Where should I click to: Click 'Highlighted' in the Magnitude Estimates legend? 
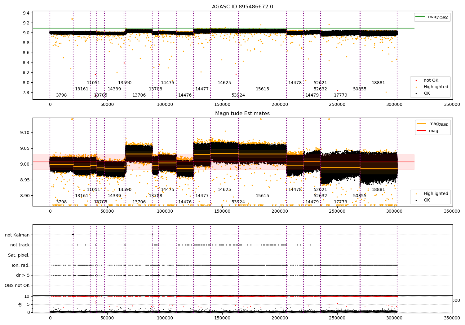pos(431,193)
